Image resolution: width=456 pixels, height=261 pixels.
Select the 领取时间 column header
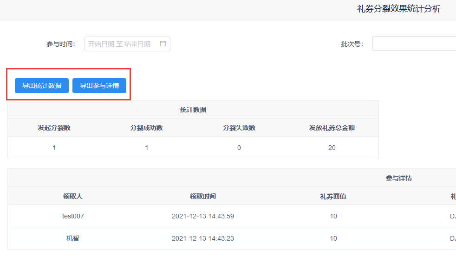pyautogui.click(x=203, y=196)
